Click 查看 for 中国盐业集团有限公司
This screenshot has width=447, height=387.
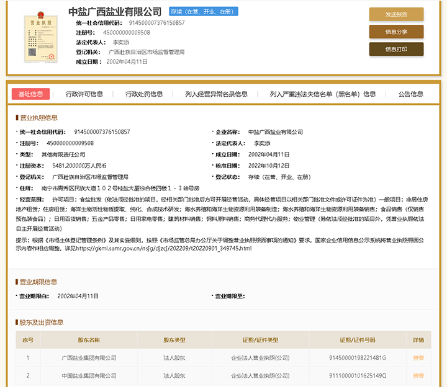click(418, 376)
